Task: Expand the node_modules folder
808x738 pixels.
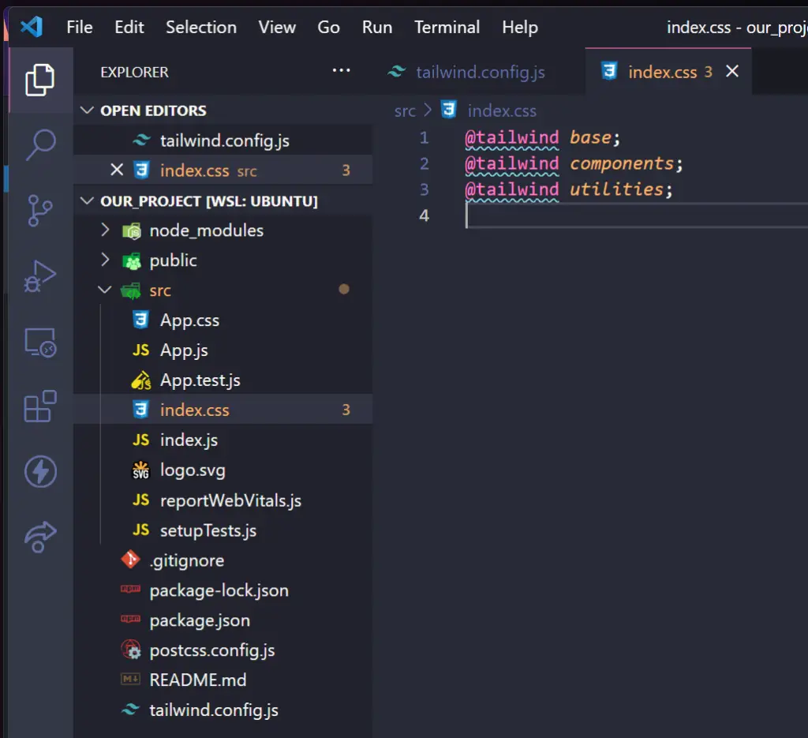Action: point(105,230)
